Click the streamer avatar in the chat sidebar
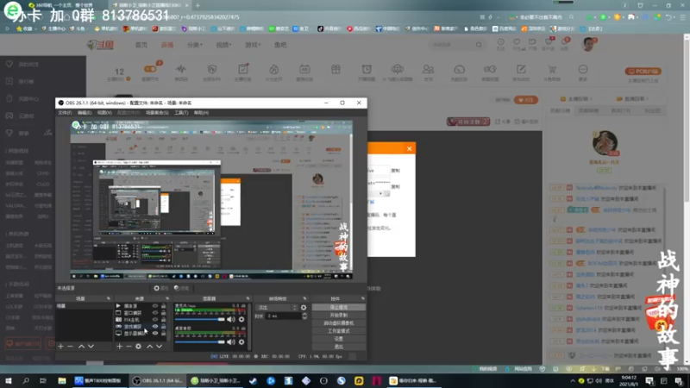The image size is (690, 388). point(605,143)
